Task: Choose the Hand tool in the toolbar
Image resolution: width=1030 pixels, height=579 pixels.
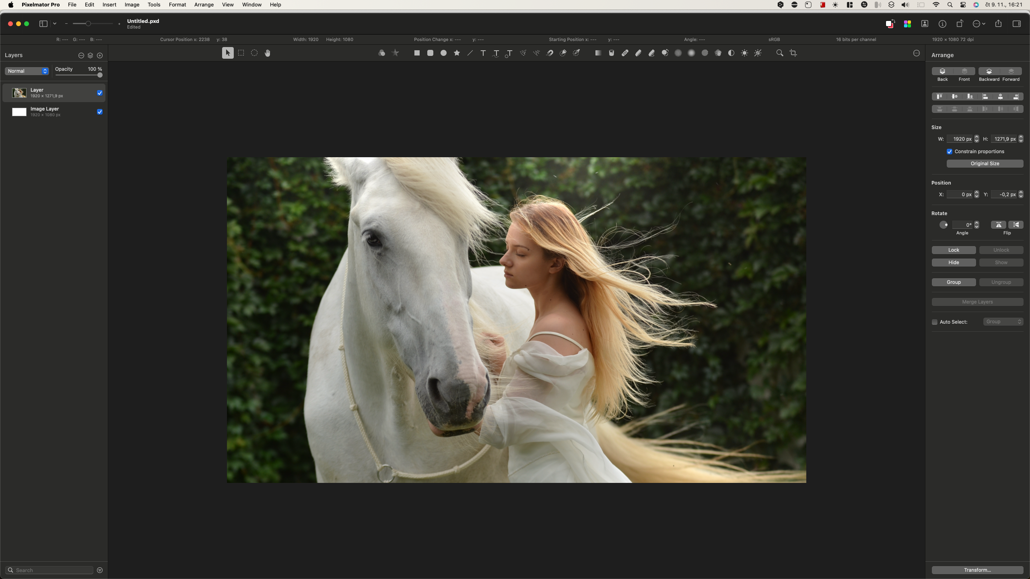Action: click(268, 53)
